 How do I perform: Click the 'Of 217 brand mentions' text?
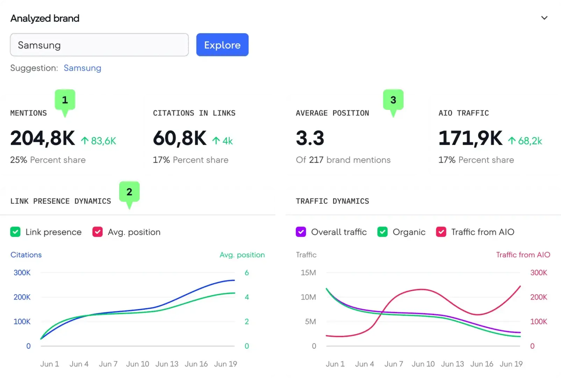click(x=343, y=160)
